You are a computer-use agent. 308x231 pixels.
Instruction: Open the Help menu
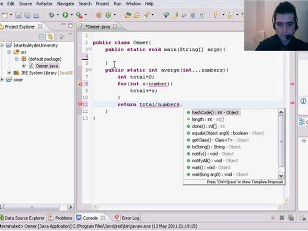click(149, 4)
